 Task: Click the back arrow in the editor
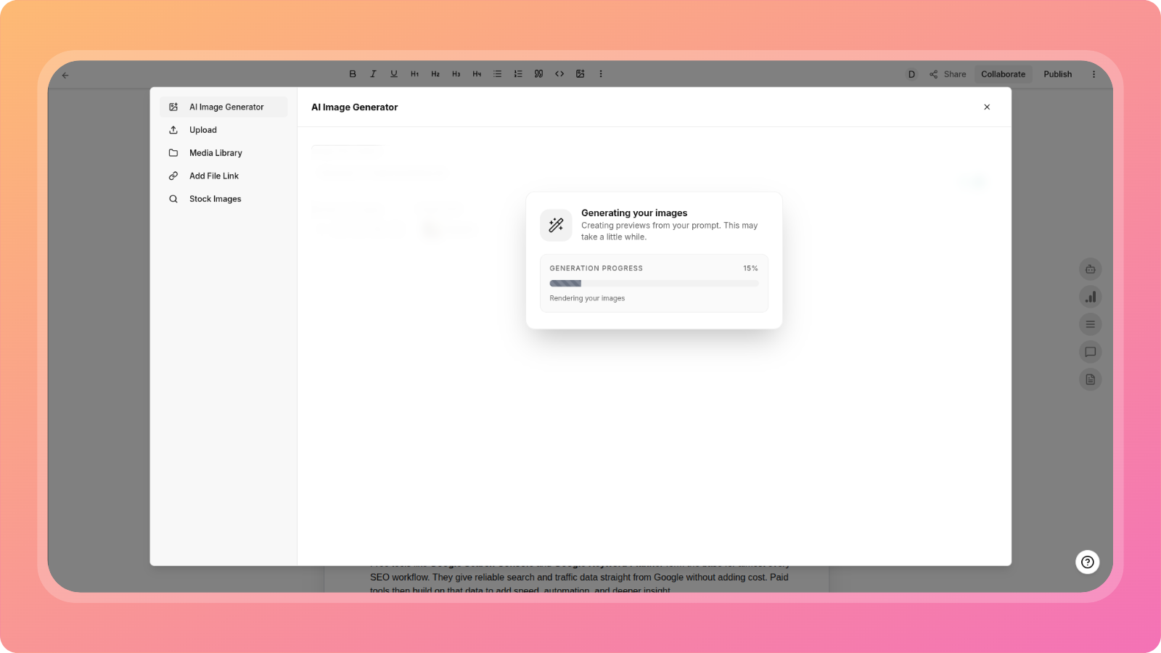[x=65, y=75]
